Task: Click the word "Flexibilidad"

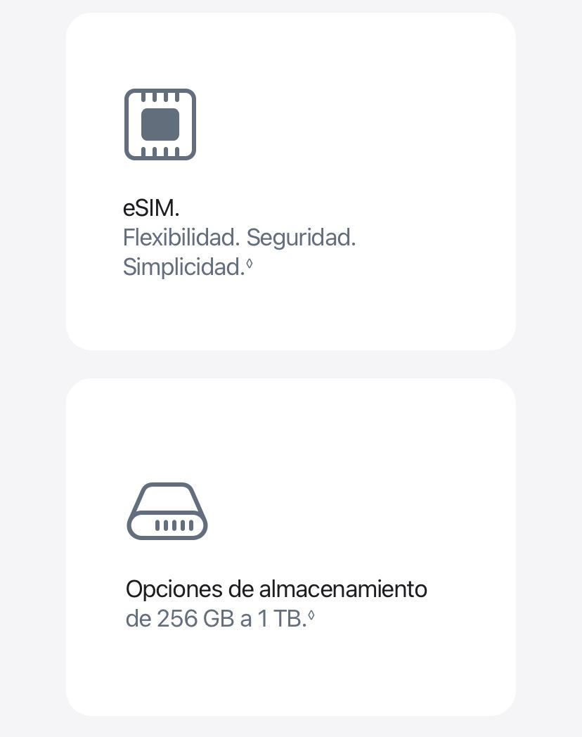Action: tap(179, 238)
